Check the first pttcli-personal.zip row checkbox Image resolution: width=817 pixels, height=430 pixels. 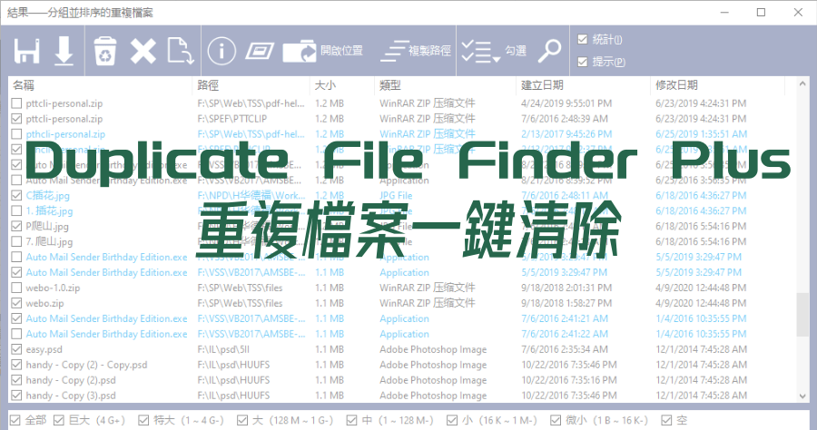click(16, 103)
